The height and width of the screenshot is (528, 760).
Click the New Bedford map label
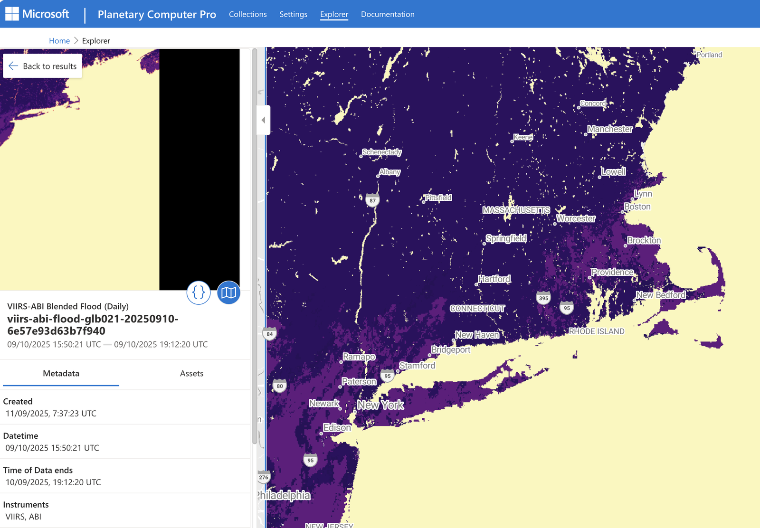tap(661, 295)
